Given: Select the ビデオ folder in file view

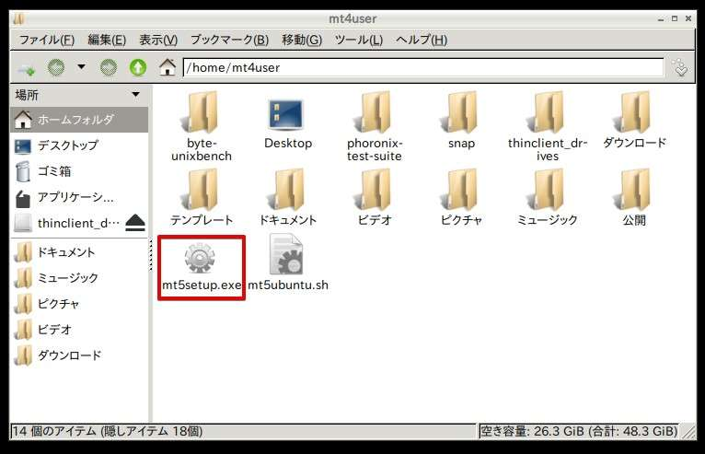Looking at the screenshot, I should point(374,197).
